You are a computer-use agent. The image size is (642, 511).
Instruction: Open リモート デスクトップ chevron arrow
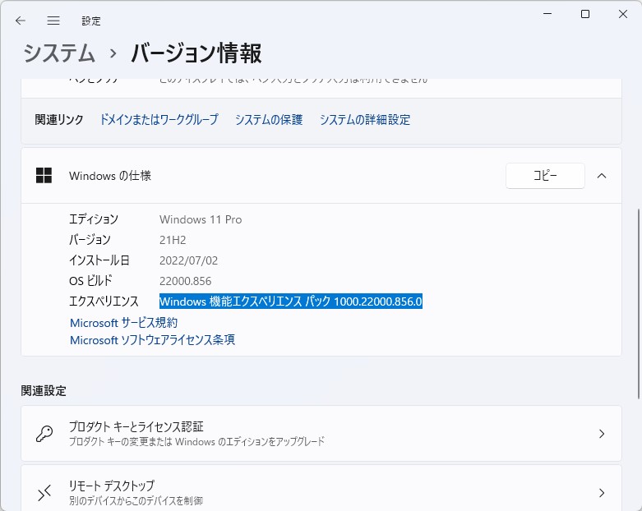[x=602, y=493]
